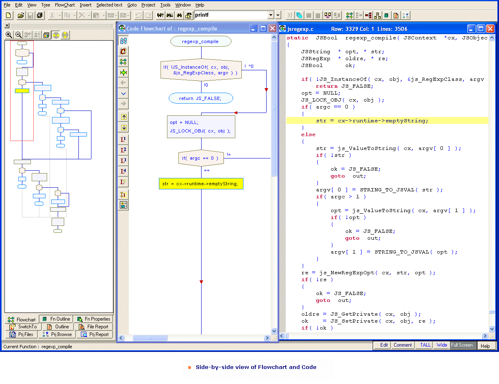Click plain binoculars find icon
This screenshot has height=384, width=499.
tap(179, 15)
